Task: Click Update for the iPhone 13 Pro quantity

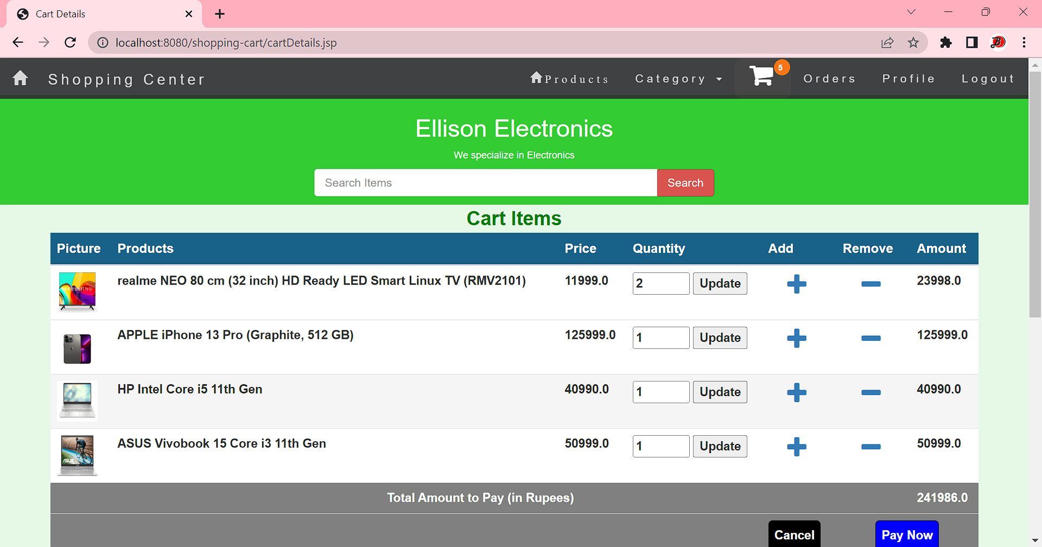Action: 720,338
